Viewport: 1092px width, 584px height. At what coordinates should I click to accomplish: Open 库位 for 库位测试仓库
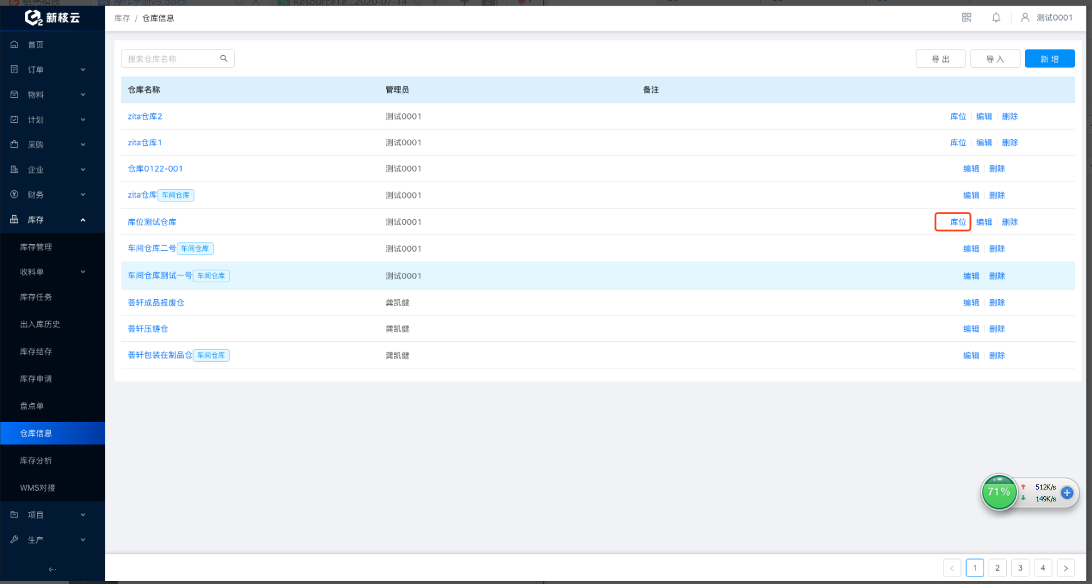pos(958,222)
